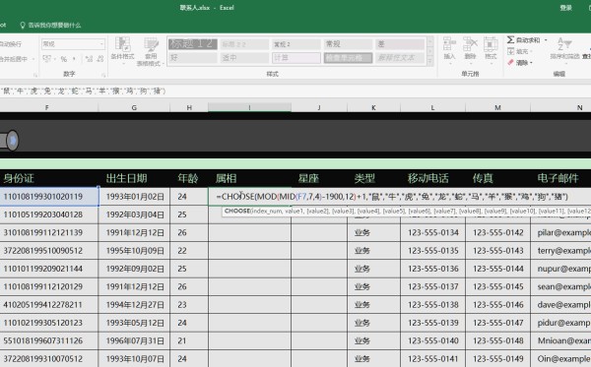Select birth date cell 1995年10月09日
Image resolution: width=591 pixels, height=367 pixels.
click(x=134, y=251)
